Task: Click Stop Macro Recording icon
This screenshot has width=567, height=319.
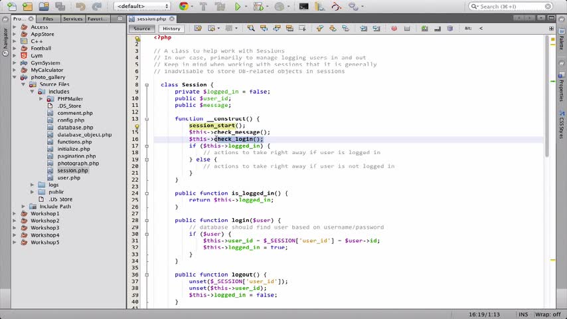Action: pos(407,28)
